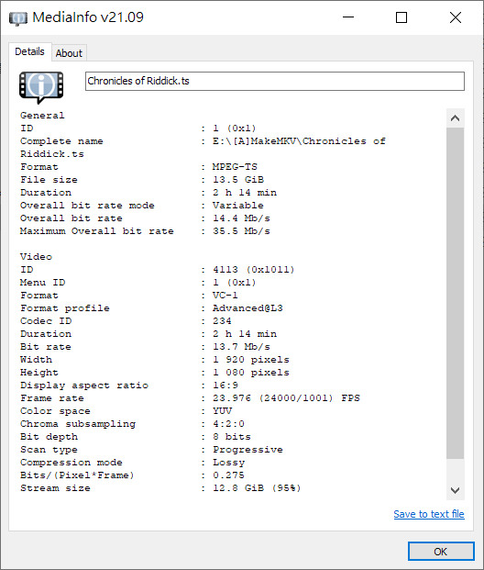The height and width of the screenshot is (570, 484).
Task: Switch to the About tab
Action: point(69,53)
